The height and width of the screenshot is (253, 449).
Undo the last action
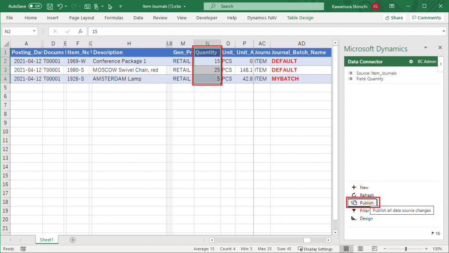tap(60, 6)
